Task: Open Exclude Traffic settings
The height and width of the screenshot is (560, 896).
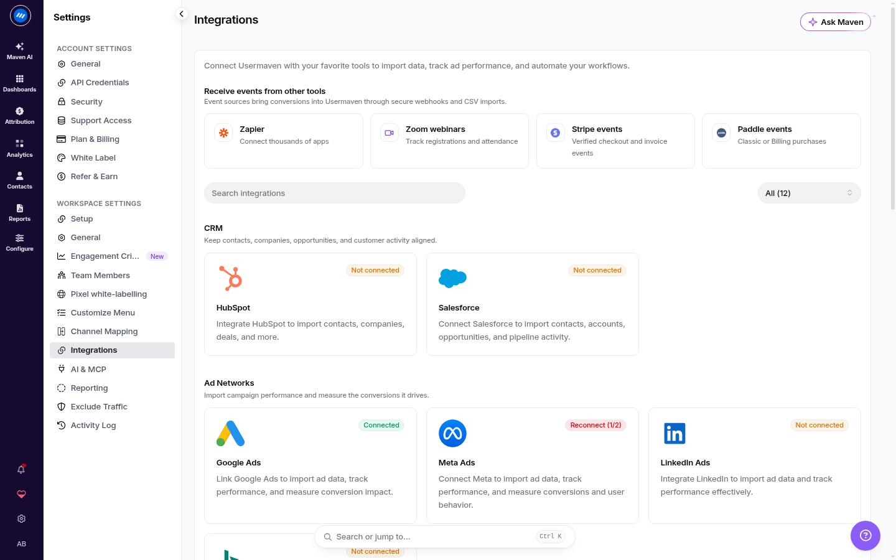Action: click(112, 406)
